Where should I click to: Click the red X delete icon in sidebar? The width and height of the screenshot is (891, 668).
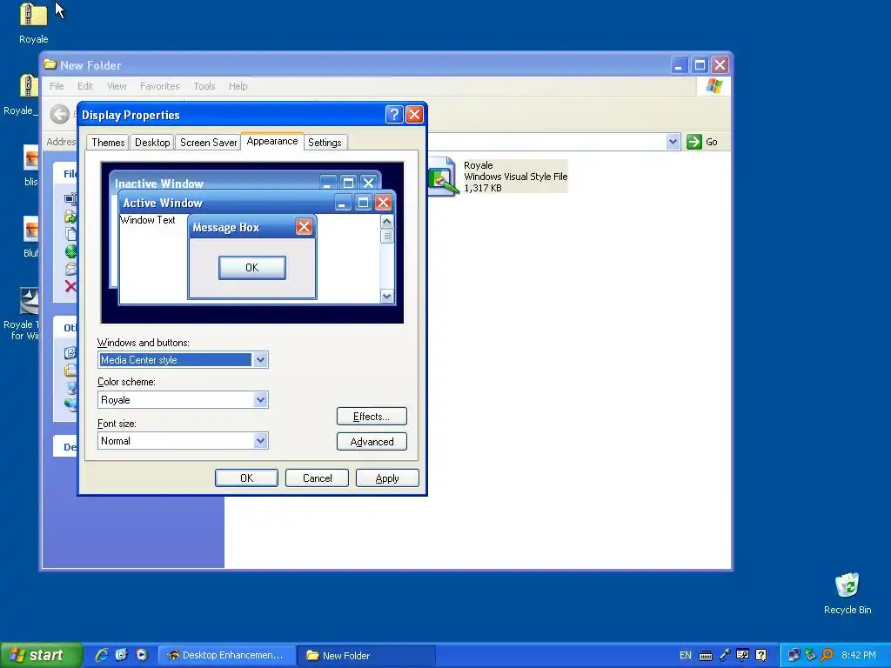tap(70, 286)
